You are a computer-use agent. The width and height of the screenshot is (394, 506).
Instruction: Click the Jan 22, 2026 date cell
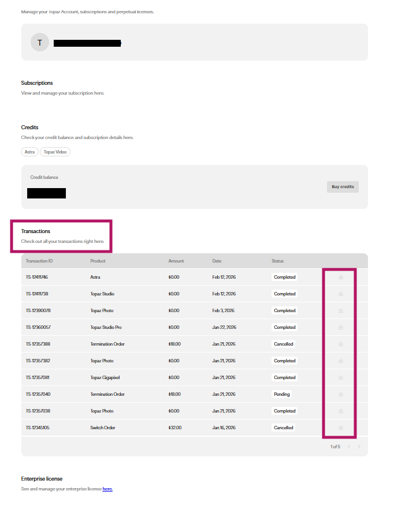[224, 328]
